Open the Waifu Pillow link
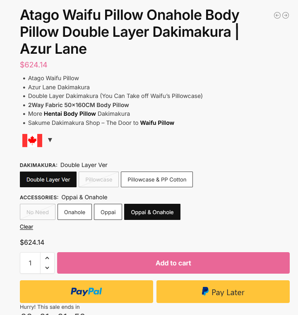The image size is (298, 315). 157,123
